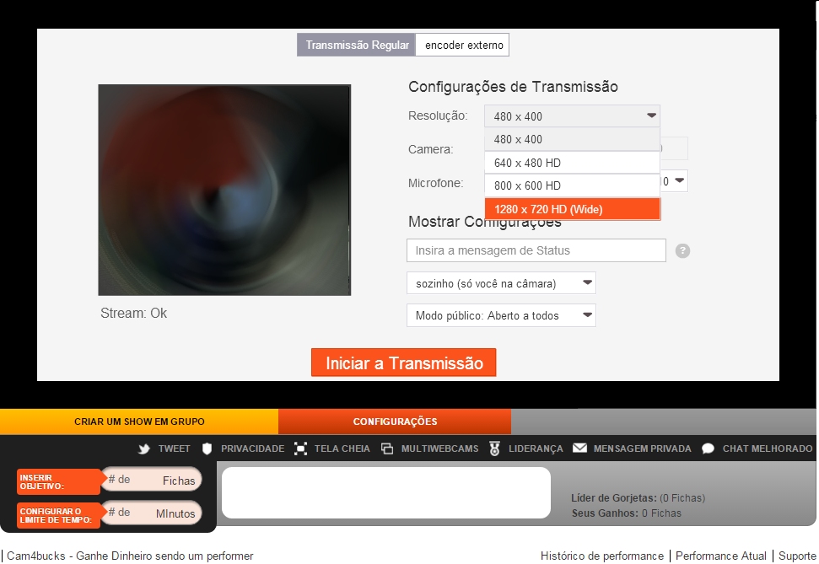The height and width of the screenshot is (564, 819).
Task: Open Mensagem Privada envelope icon
Action: click(x=579, y=449)
